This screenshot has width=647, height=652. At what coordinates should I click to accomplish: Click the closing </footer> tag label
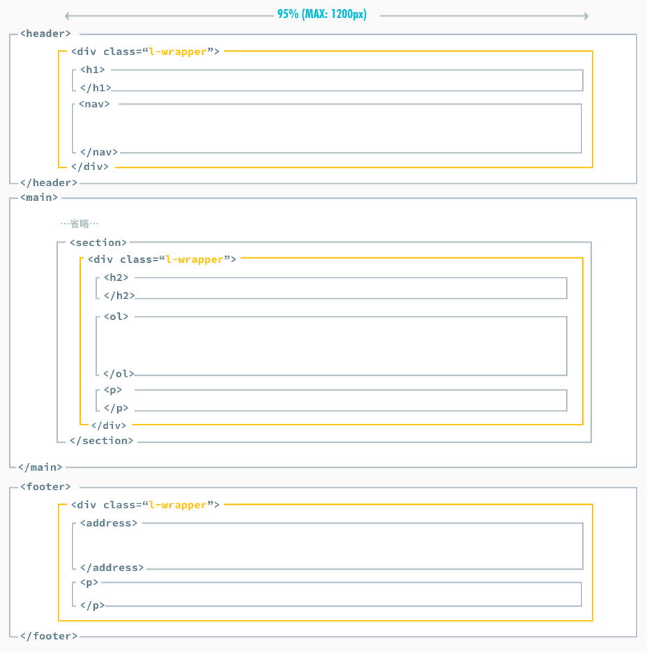pyautogui.click(x=48, y=636)
